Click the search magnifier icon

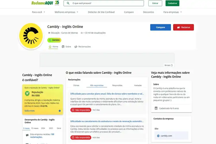click(68, 3)
